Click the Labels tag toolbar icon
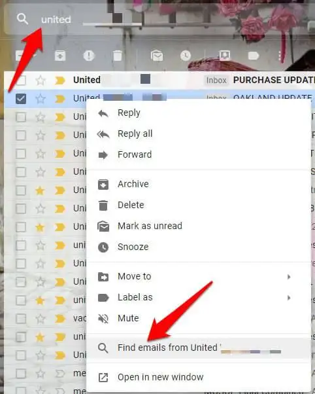Screen dimensions: 315x394 (254, 56)
